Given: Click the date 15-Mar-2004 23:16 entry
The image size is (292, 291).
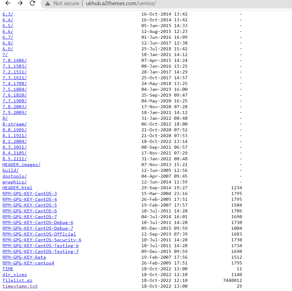Looking at the screenshot, I should (x=164, y=193).
